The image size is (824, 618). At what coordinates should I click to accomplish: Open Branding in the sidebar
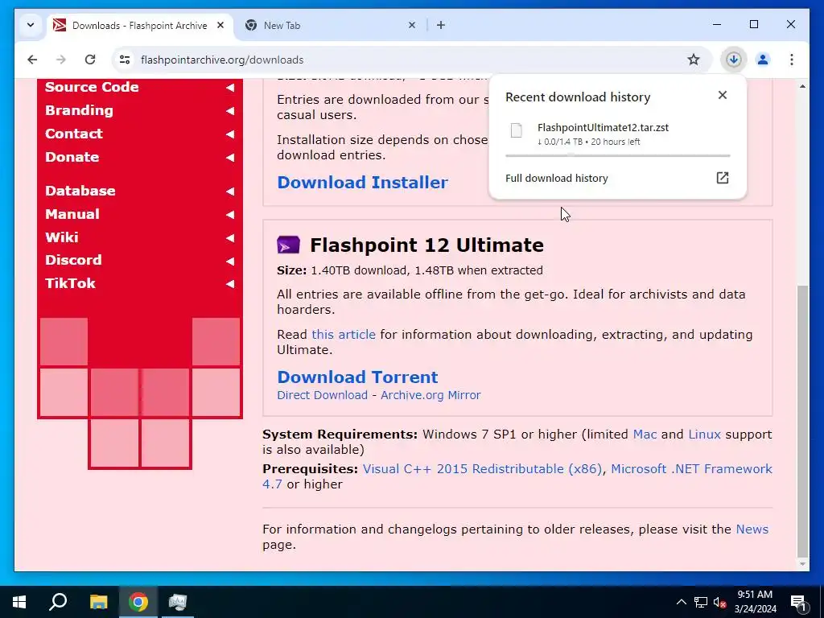(x=79, y=110)
